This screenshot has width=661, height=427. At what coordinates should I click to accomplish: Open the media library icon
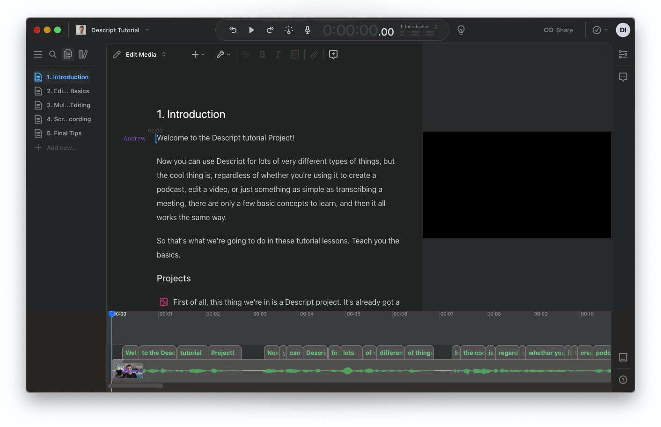[83, 54]
